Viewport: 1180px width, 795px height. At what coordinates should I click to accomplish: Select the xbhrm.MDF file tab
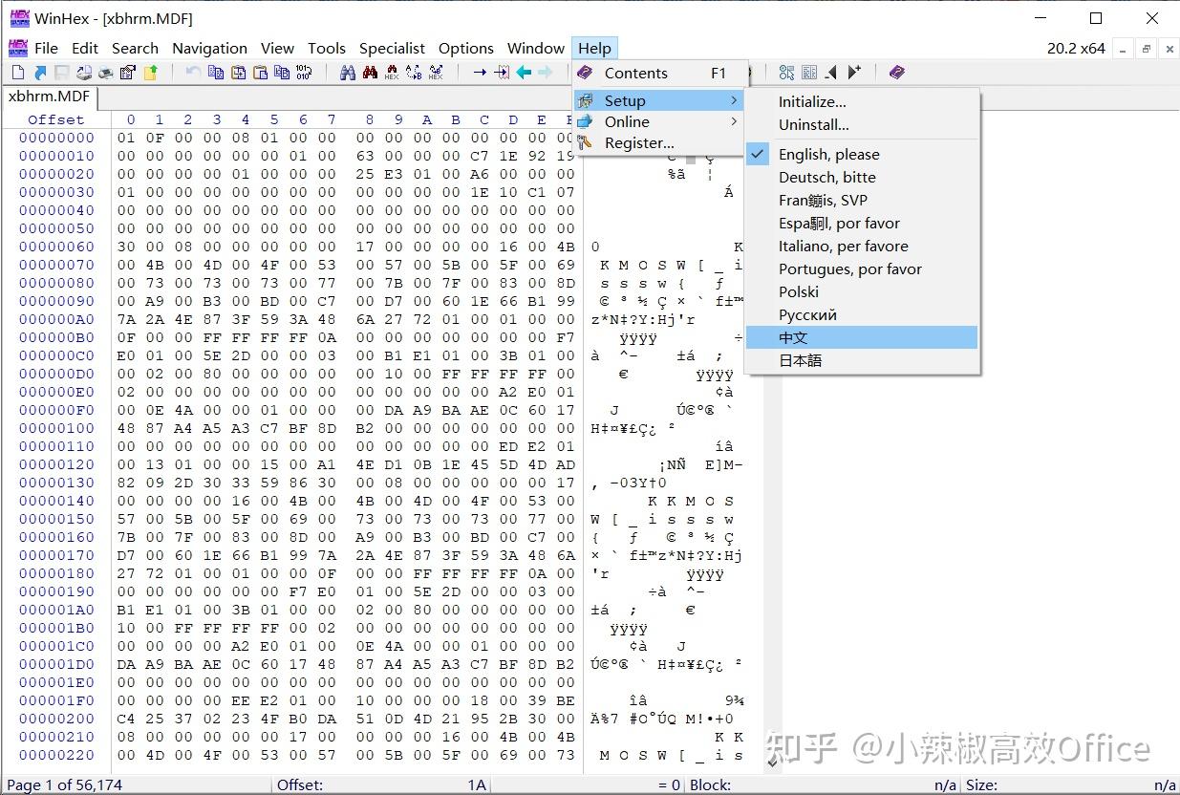click(x=50, y=97)
